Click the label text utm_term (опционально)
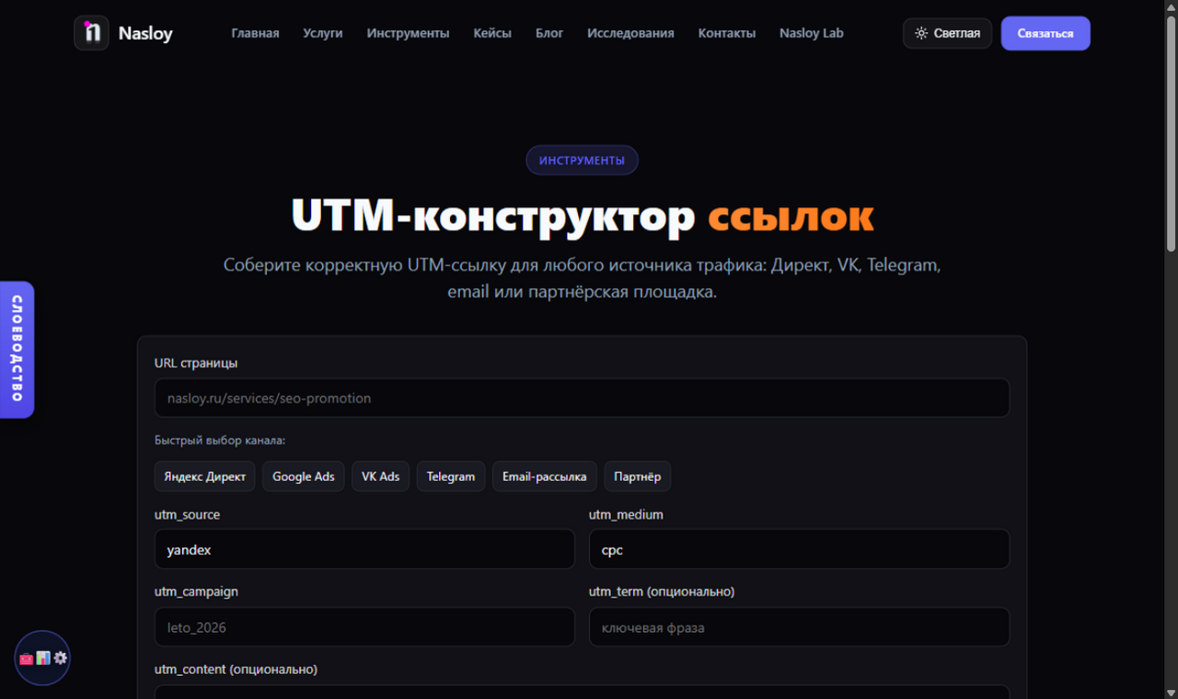The width and height of the screenshot is (1178, 699). 662,591
